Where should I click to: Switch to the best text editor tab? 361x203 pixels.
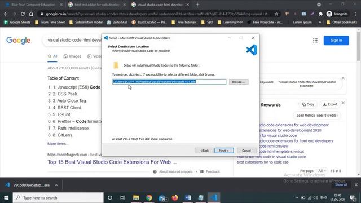[x=97, y=5]
